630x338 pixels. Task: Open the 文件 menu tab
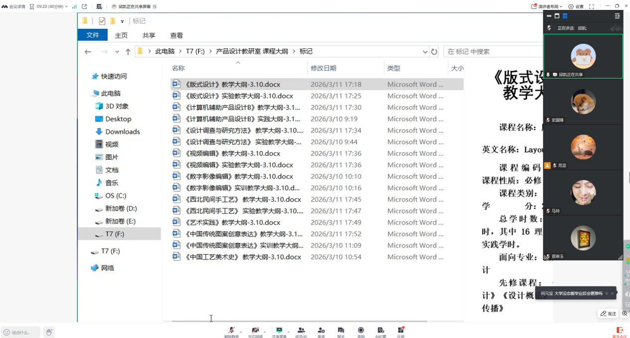(x=93, y=35)
